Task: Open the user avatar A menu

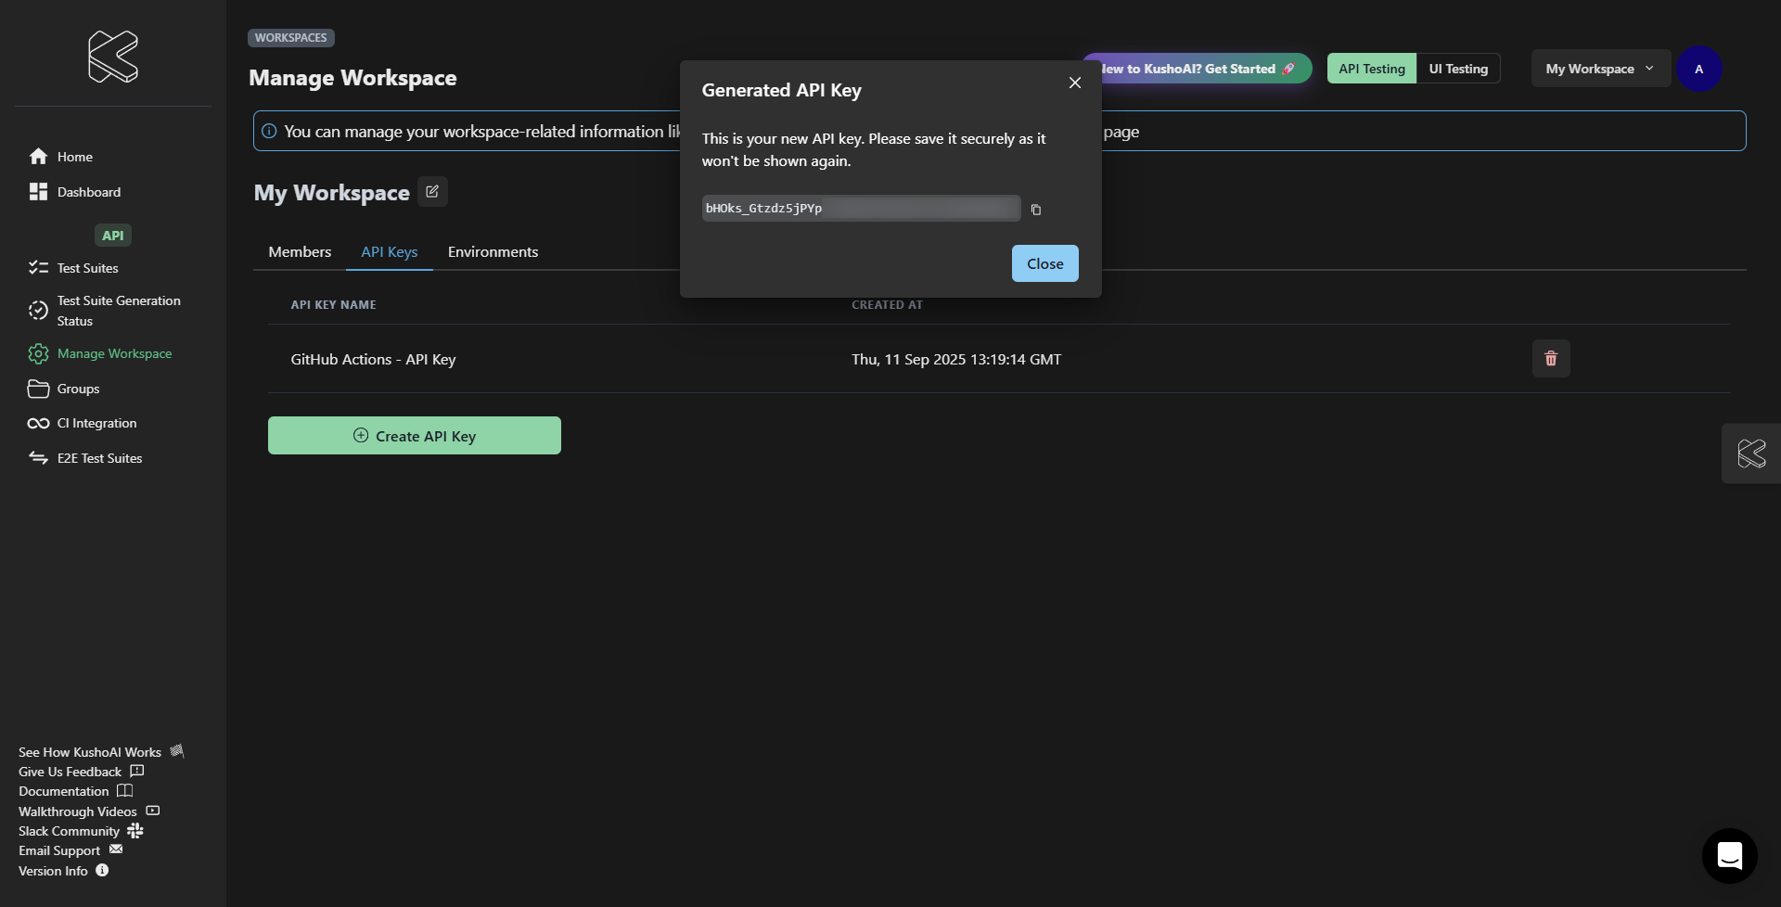Action: point(1698,69)
